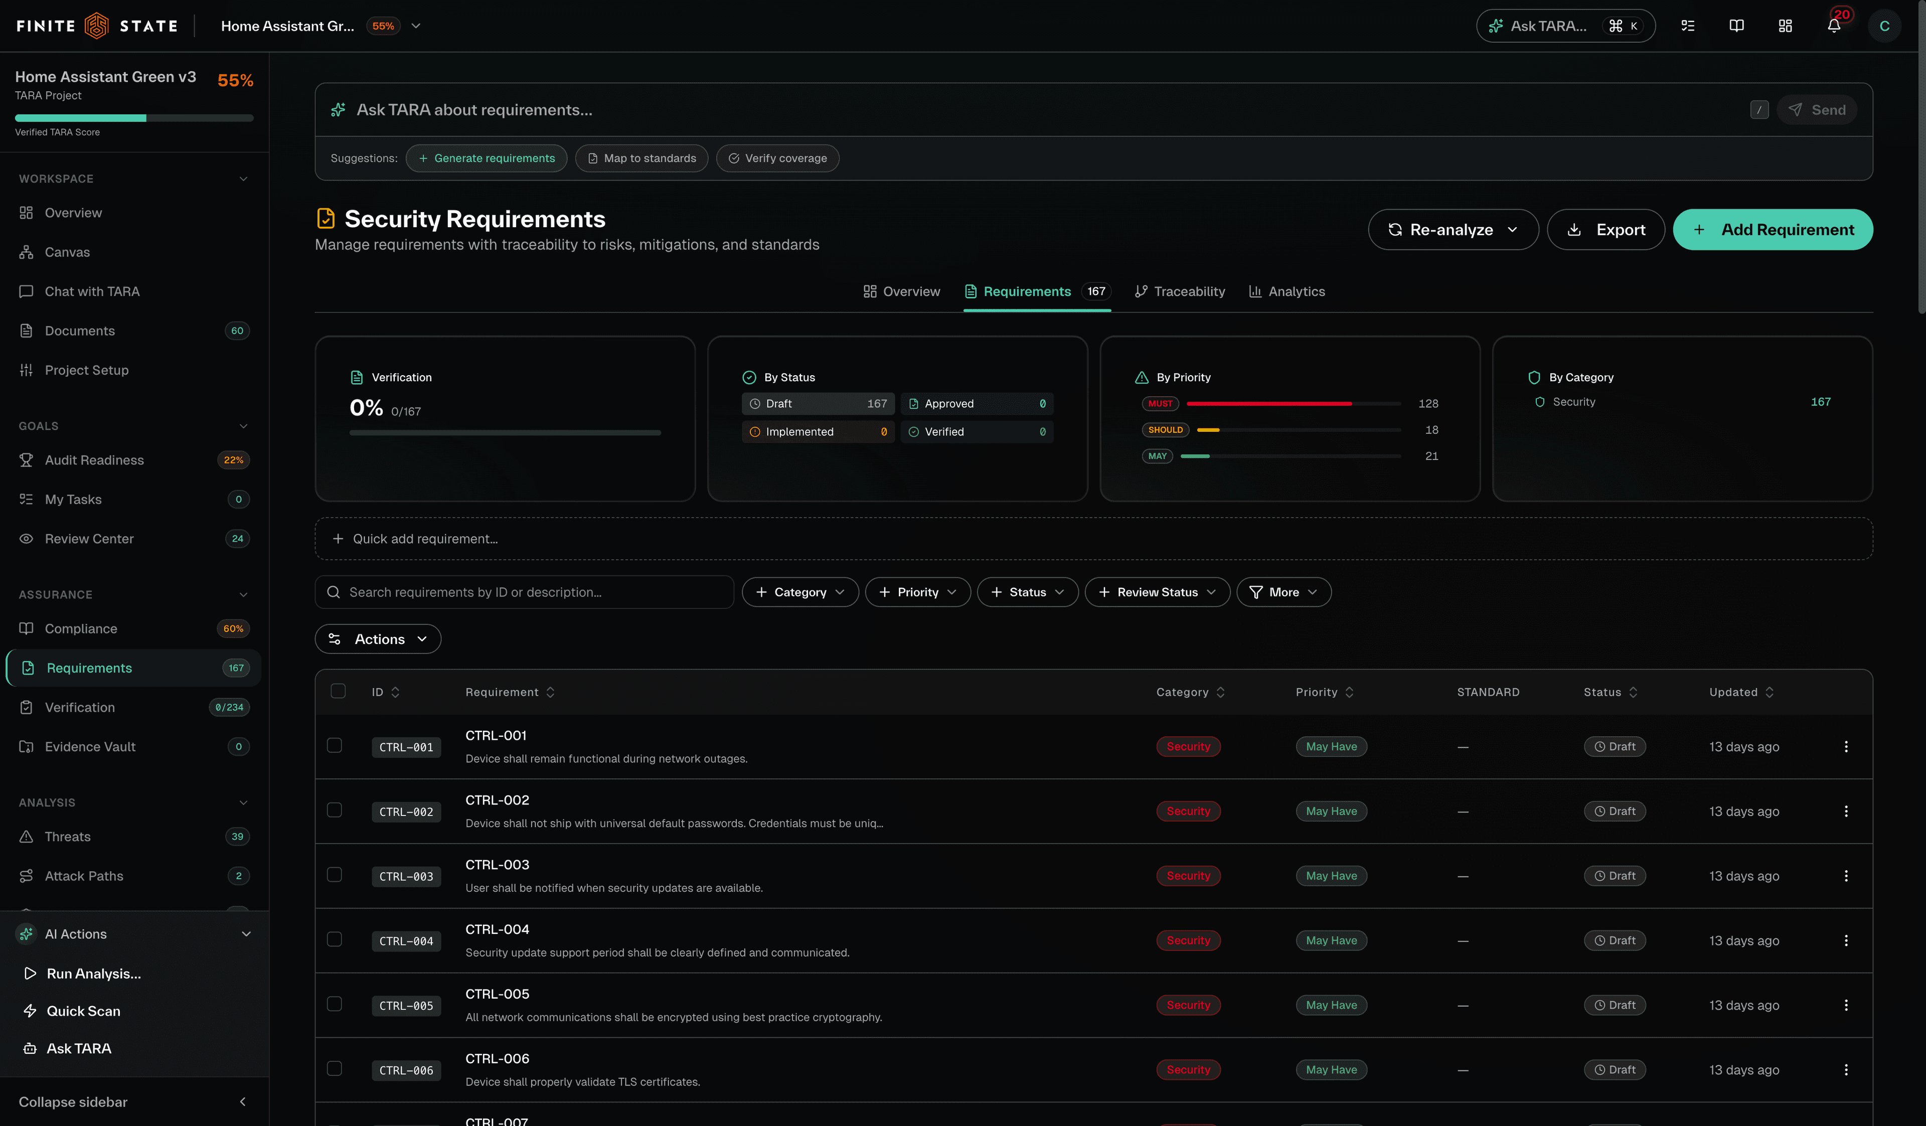This screenshot has width=1926, height=1126.
Task: Open Chat with TARA from sidebar
Action: pyautogui.click(x=91, y=291)
